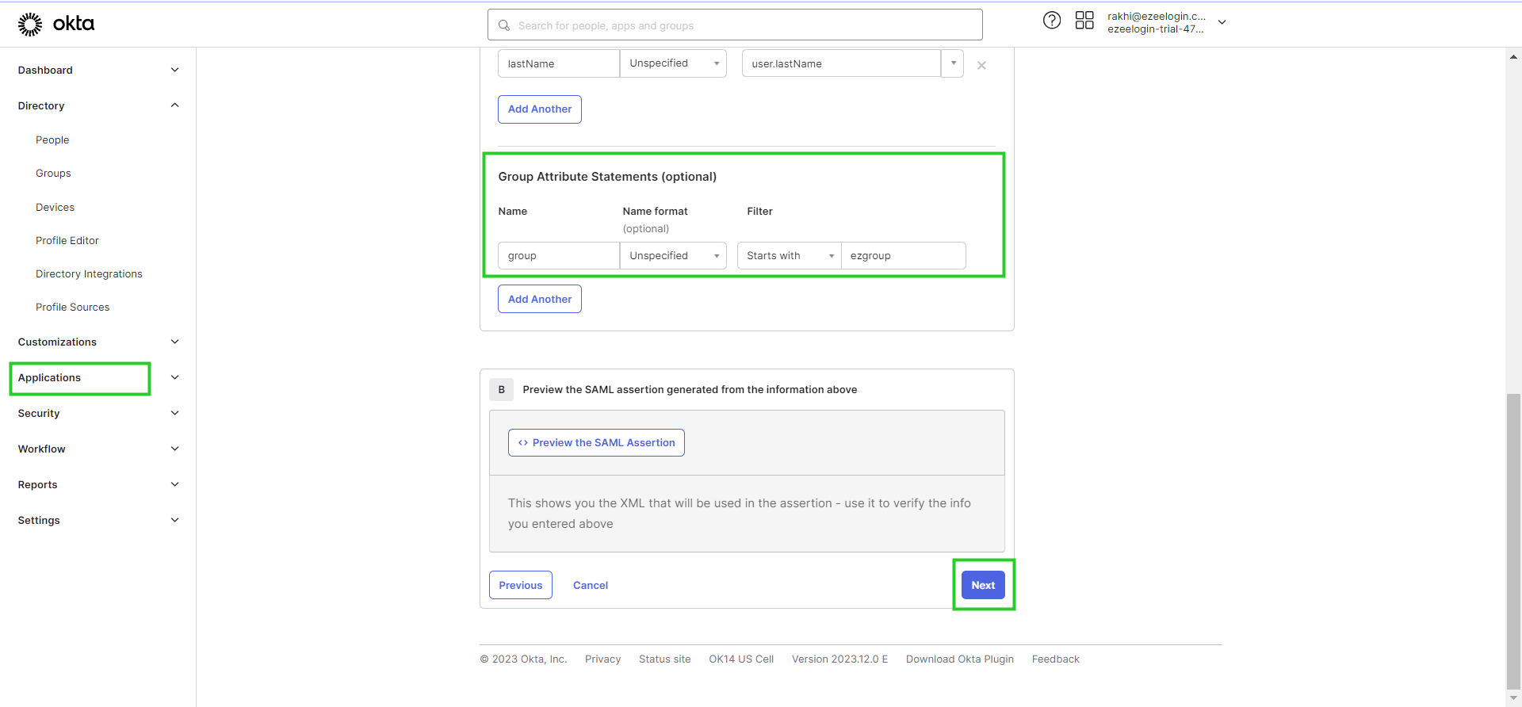Proceed with the Next button
This screenshot has height=707, width=1522.
click(983, 585)
